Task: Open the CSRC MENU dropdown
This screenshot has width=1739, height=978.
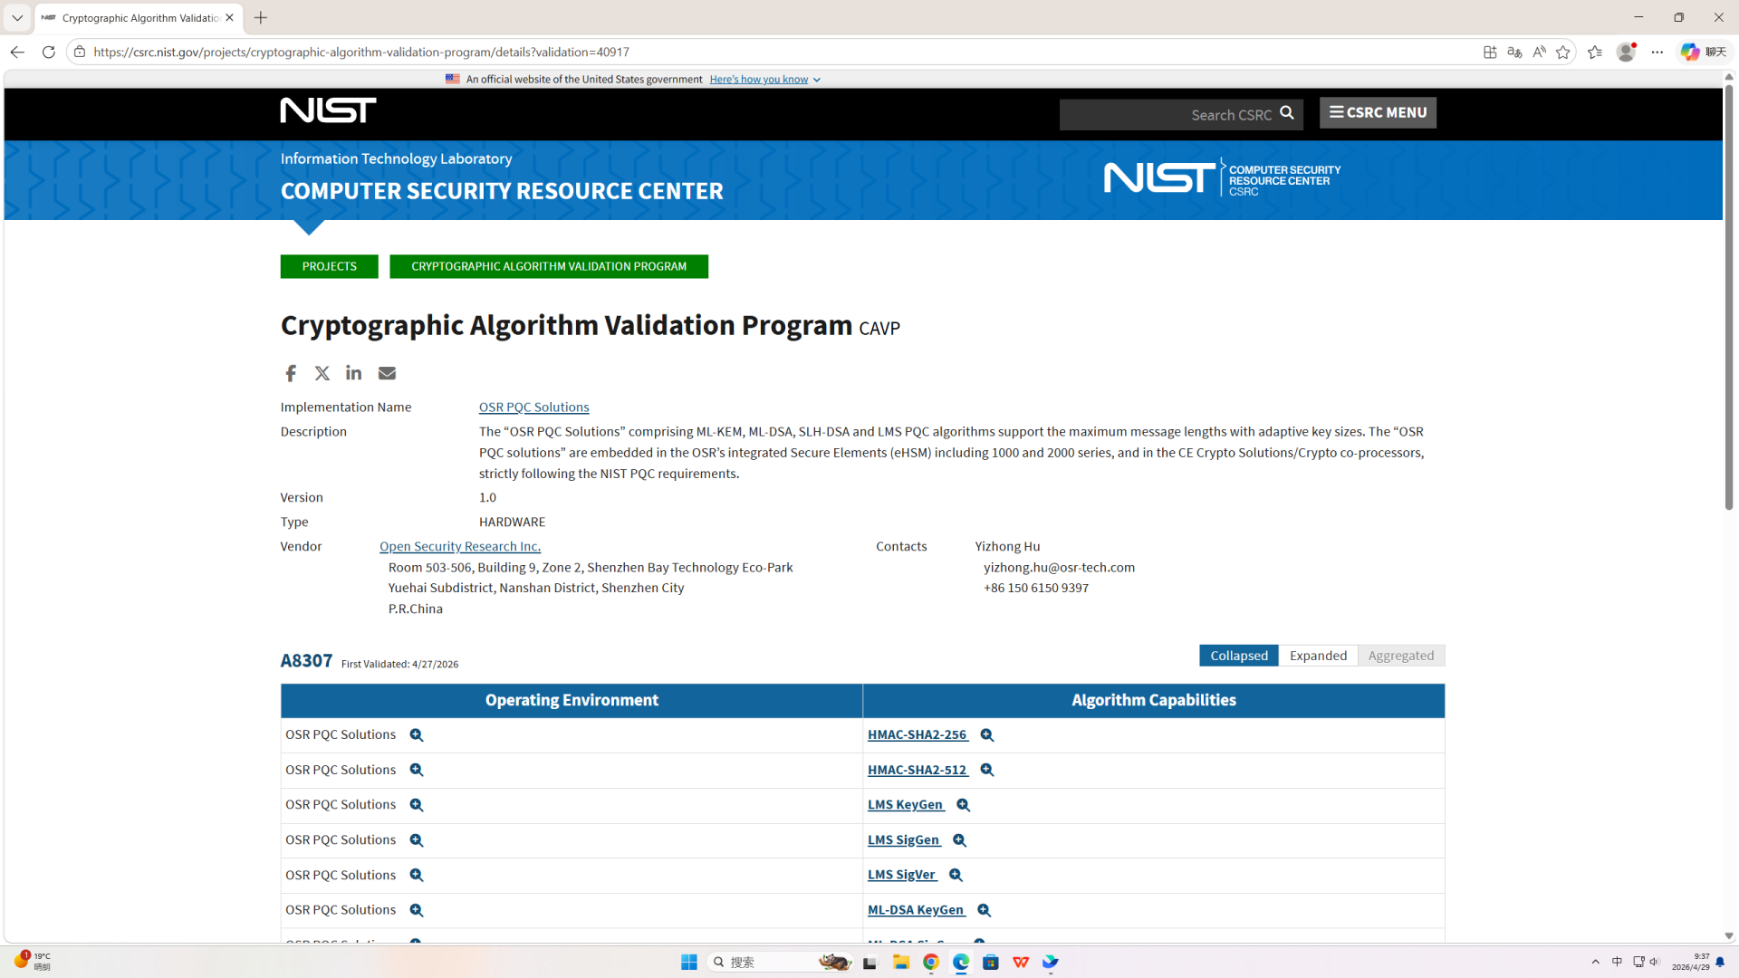Action: click(x=1378, y=112)
